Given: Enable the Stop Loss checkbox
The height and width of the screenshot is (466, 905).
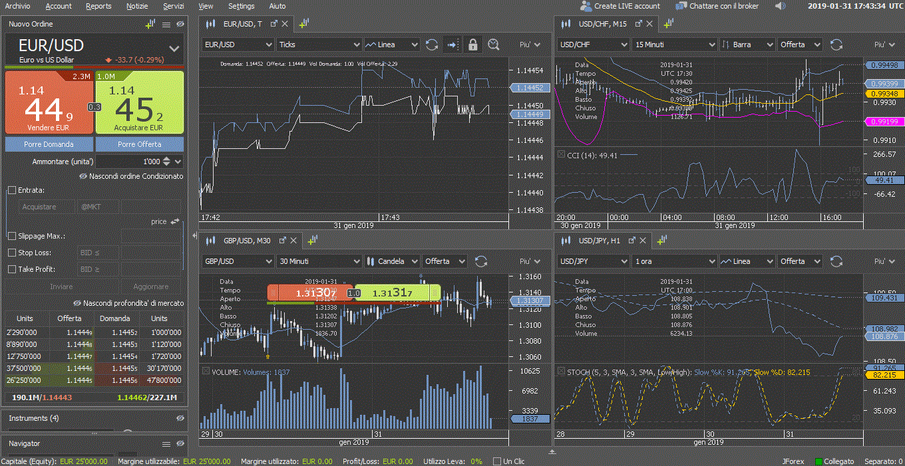Looking at the screenshot, I should coord(12,253).
